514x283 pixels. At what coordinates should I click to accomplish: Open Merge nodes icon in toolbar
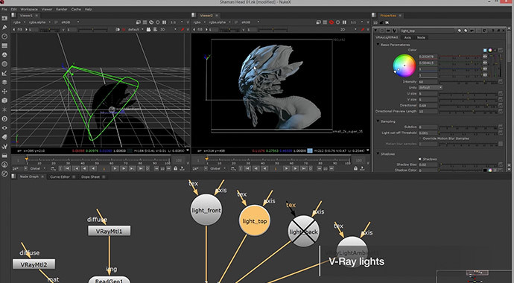click(x=4, y=82)
